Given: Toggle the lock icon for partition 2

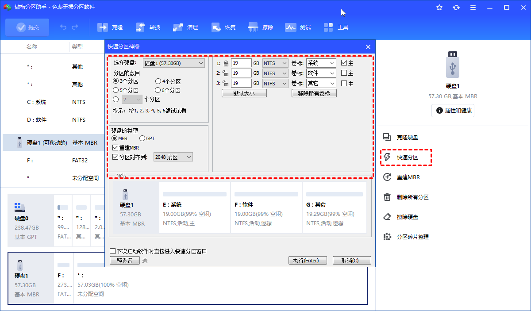Looking at the screenshot, I should click(x=225, y=73).
